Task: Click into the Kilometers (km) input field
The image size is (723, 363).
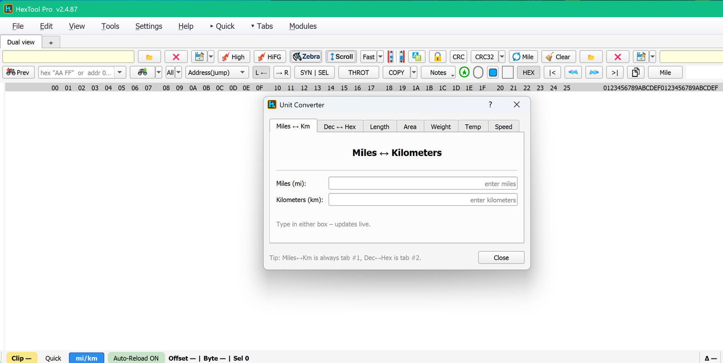Action: 423,200
